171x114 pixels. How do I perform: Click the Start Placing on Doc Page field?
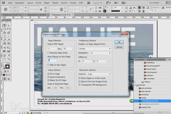pyautogui.click(x=52, y=60)
